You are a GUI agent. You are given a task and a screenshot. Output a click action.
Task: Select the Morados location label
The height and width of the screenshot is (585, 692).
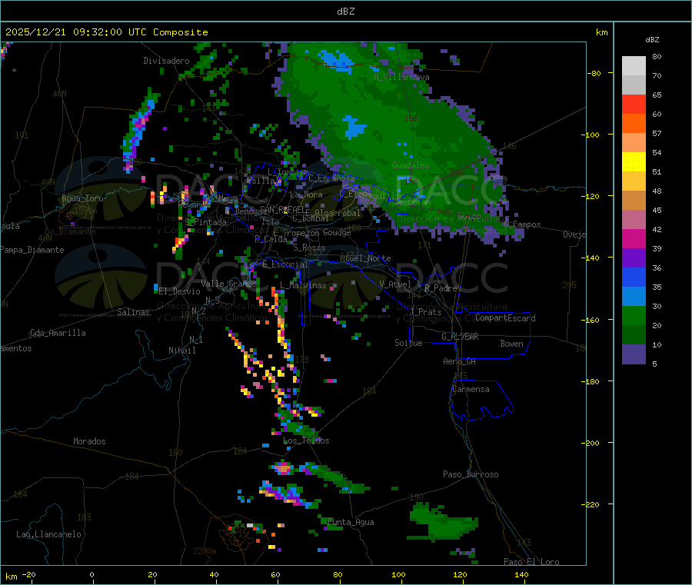[89, 441]
